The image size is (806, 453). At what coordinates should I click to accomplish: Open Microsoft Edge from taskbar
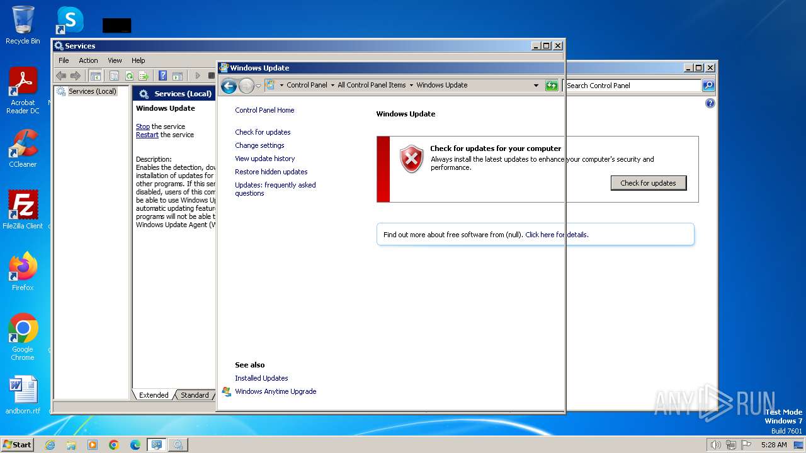[x=135, y=445]
